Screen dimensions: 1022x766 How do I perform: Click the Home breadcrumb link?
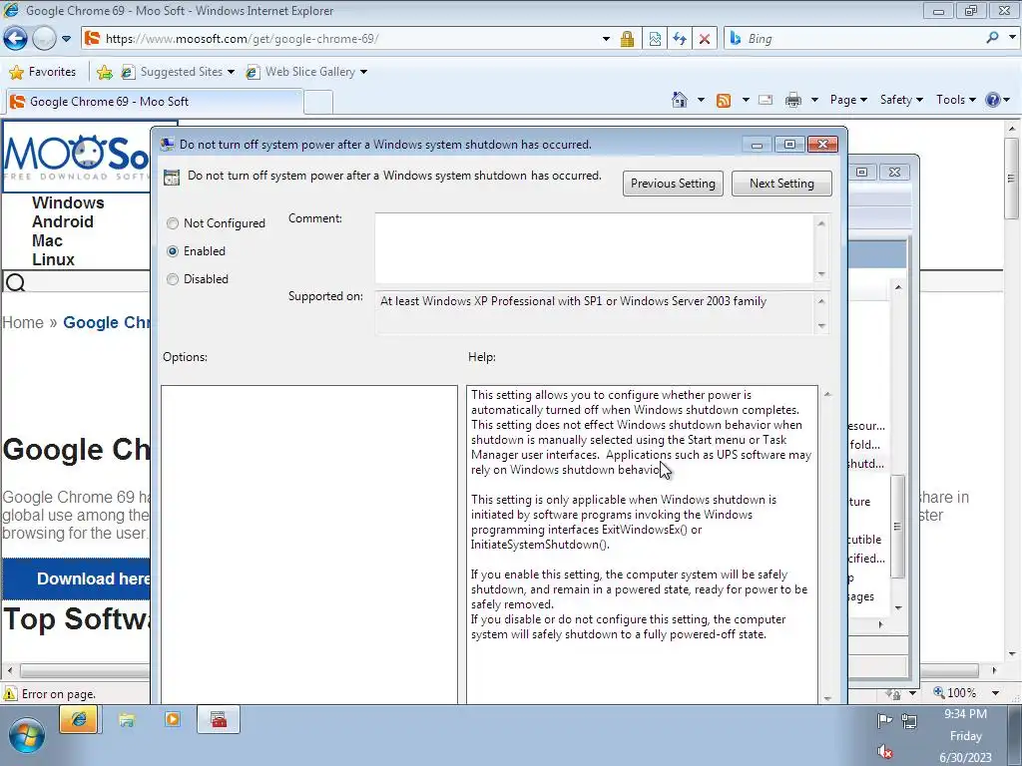tap(23, 322)
